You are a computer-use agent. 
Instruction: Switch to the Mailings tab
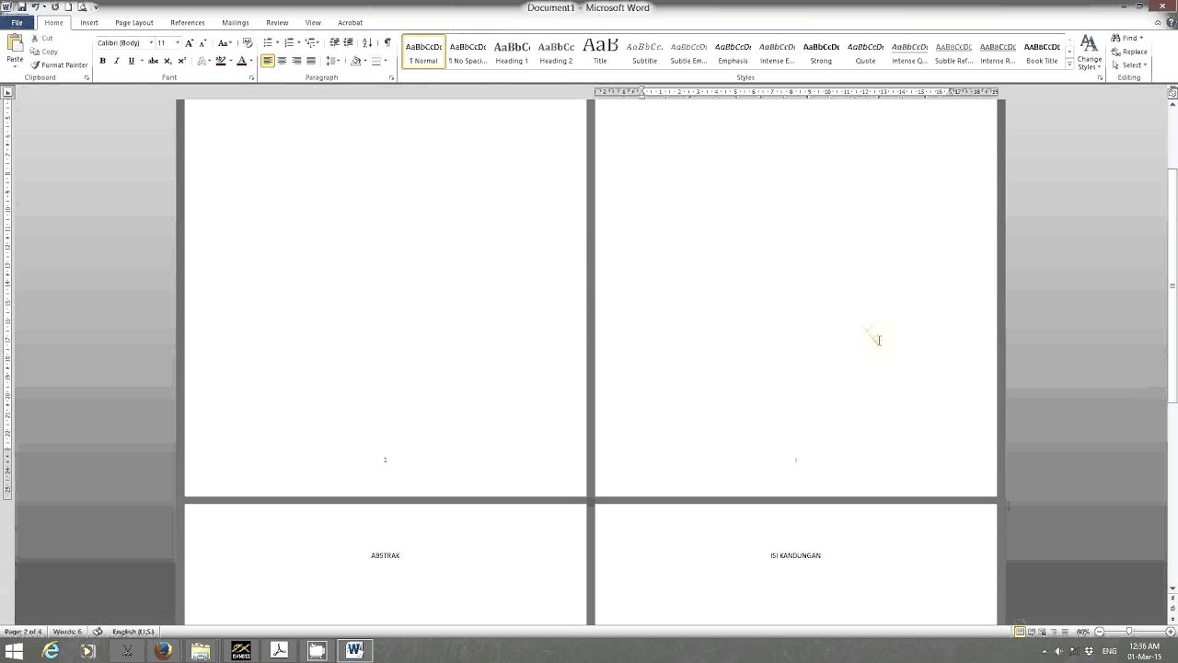coord(236,22)
